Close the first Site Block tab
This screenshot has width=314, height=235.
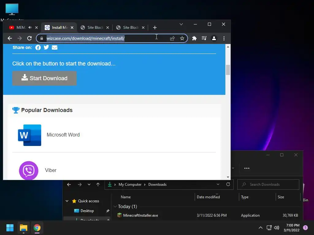point(108,28)
